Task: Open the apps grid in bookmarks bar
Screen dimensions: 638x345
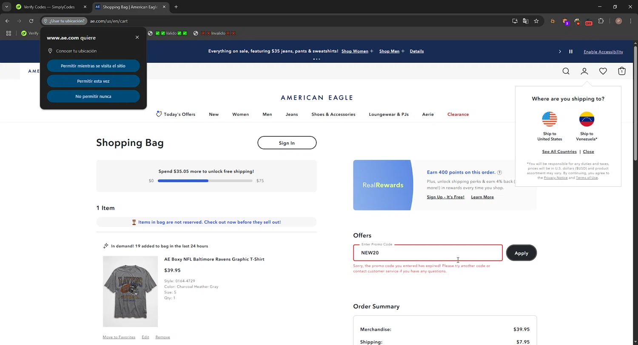Action: pos(9,33)
